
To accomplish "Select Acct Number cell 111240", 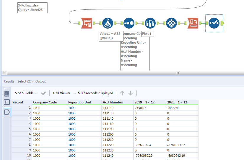I will tap(118, 156).
